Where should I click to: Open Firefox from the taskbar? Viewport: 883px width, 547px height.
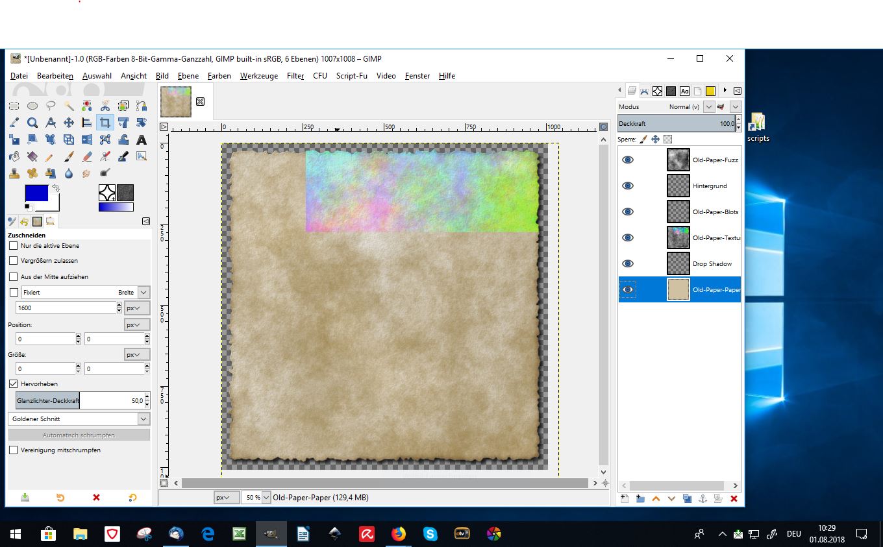(398, 534)
